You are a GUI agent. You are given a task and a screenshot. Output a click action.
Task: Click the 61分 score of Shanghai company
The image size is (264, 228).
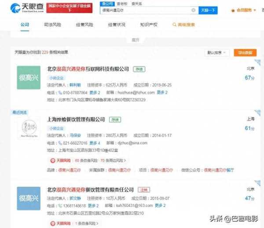tap(249, 128)
